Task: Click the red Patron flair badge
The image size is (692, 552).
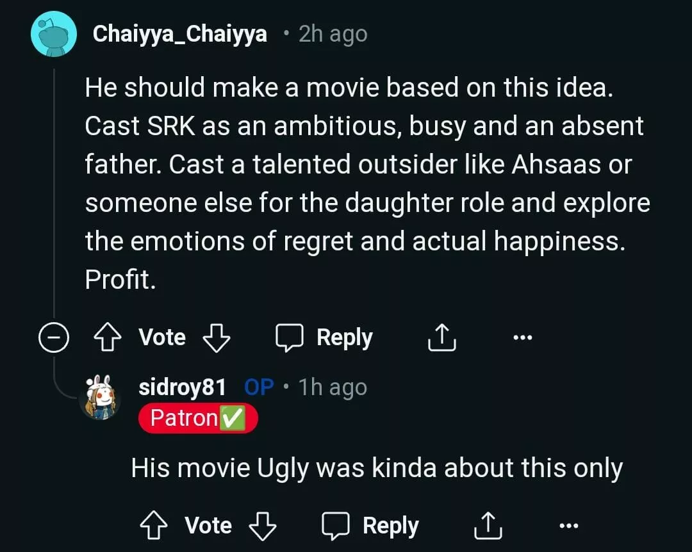Action: [x=197, y=418]
